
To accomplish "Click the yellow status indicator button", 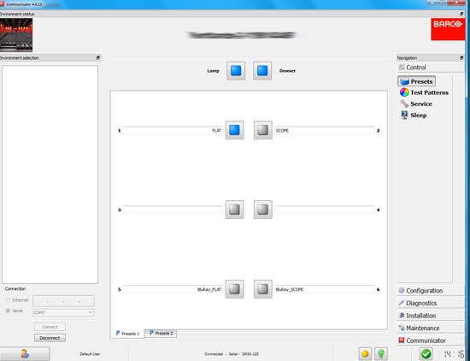I will pos(365,353).
